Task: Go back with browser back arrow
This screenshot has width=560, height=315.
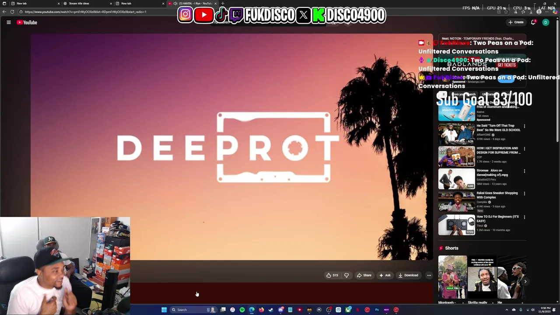Action: click(4, 12)
